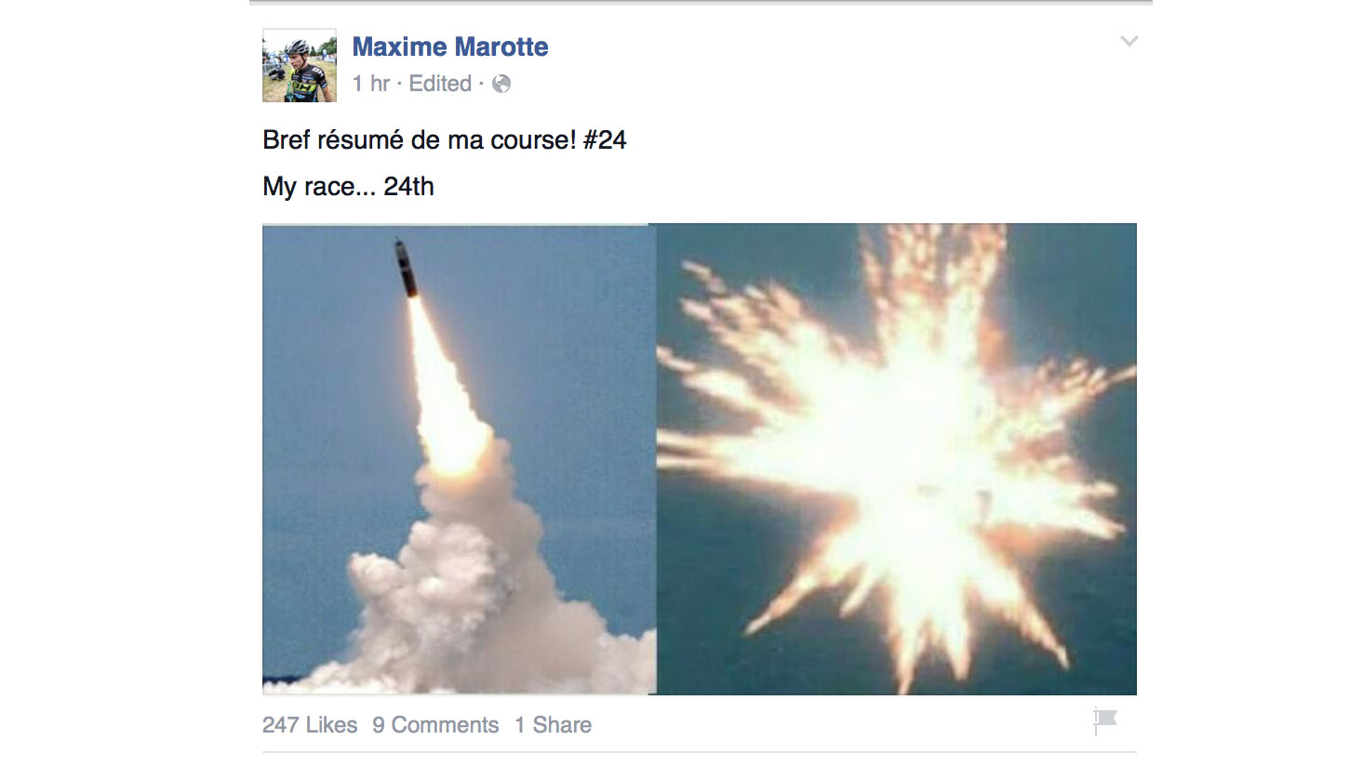Open the 9 Comments thread
1363x766 pixels.
coord(435,725)
